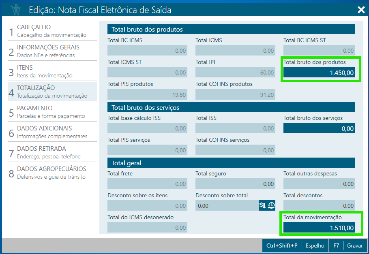Image resolution: width=369 pixels, height=254 pixels.
Task: Navigate to Dados Adicionais
Action: click(52, 132)
